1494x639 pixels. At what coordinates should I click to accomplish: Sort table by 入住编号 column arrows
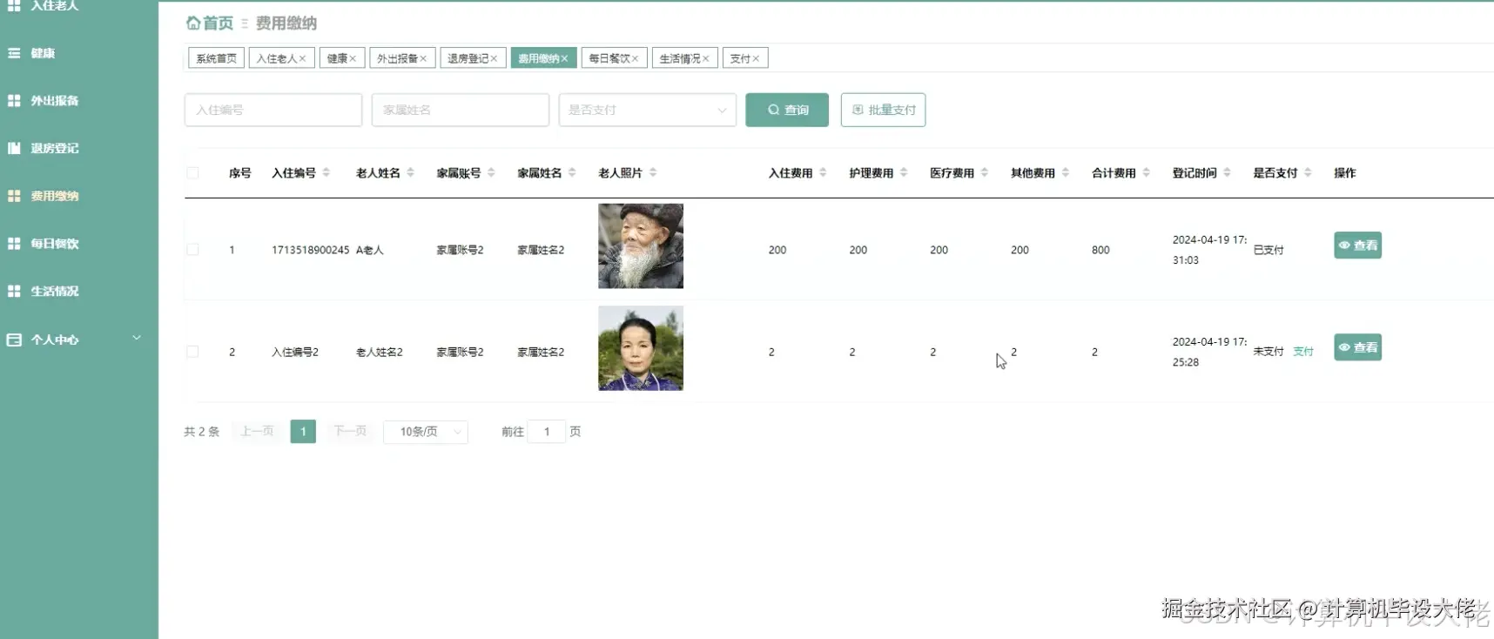pos(326,172)
